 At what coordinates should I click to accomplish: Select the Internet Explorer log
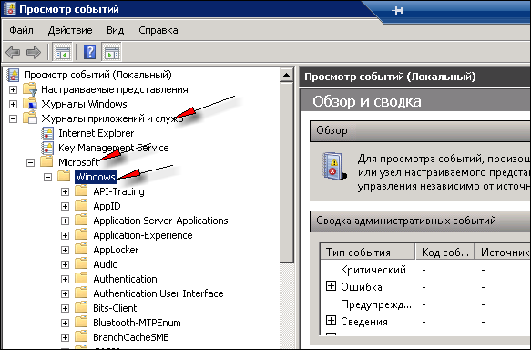[97, 133]
